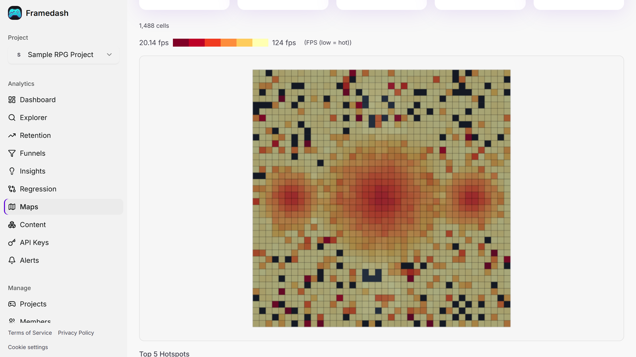636x357 pixels.
Task: Click the '1,488 cells' count text
Action: 154,26
